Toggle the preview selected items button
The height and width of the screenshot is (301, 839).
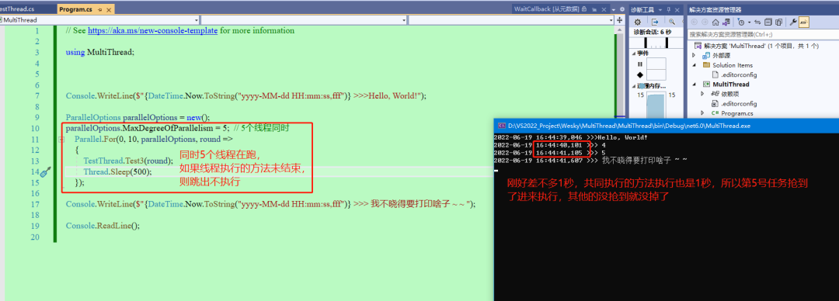coord(804,22)
